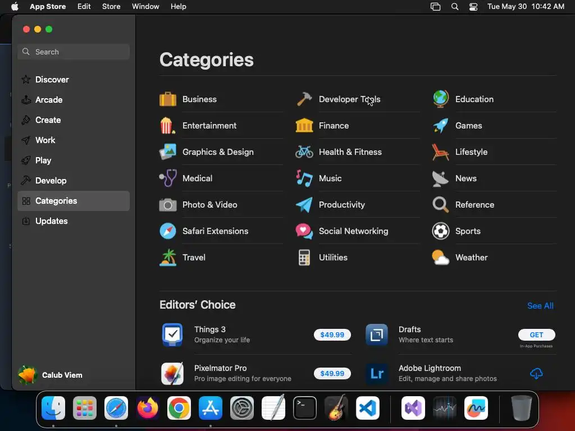Screen dimensions: 575x431
Task: Click the Health & Fitness label
Action: click(x=350, y=152)
